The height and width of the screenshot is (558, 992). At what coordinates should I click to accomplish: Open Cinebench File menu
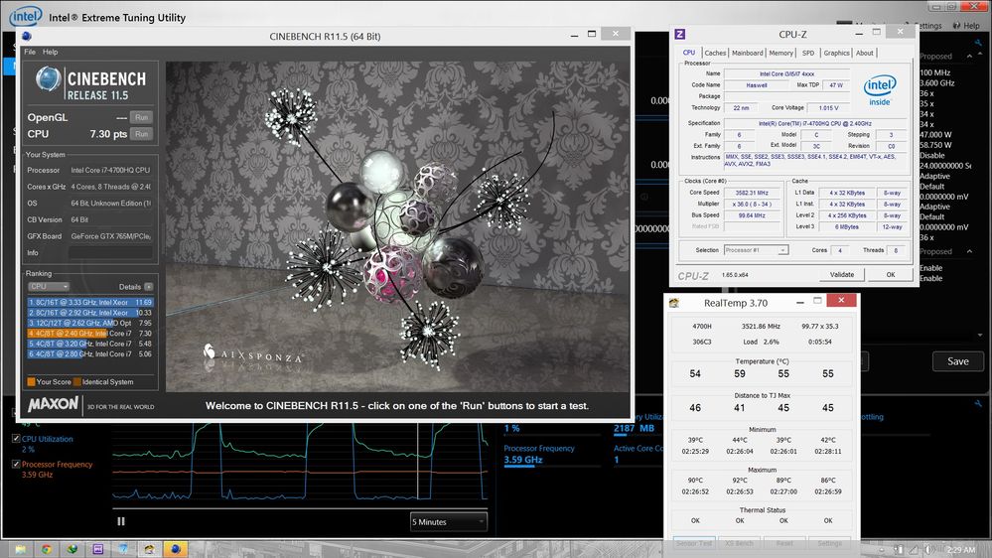30,52
